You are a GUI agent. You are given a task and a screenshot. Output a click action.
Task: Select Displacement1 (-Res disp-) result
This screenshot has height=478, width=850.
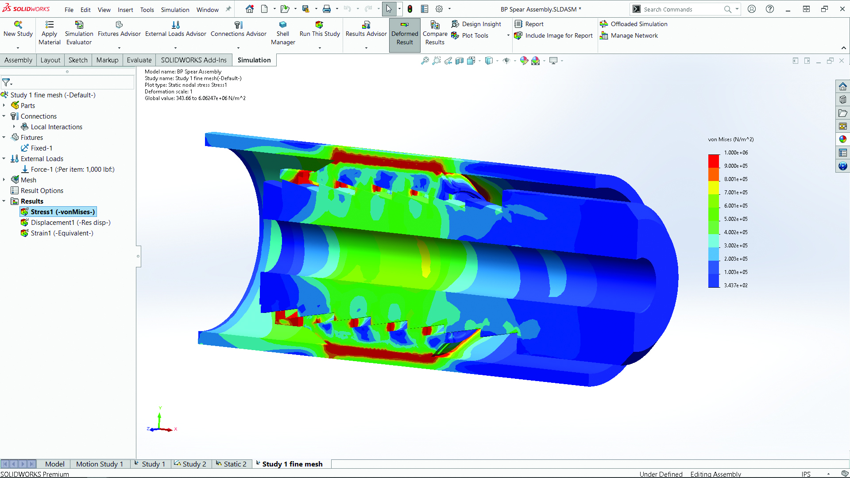(x=66, y=223)
